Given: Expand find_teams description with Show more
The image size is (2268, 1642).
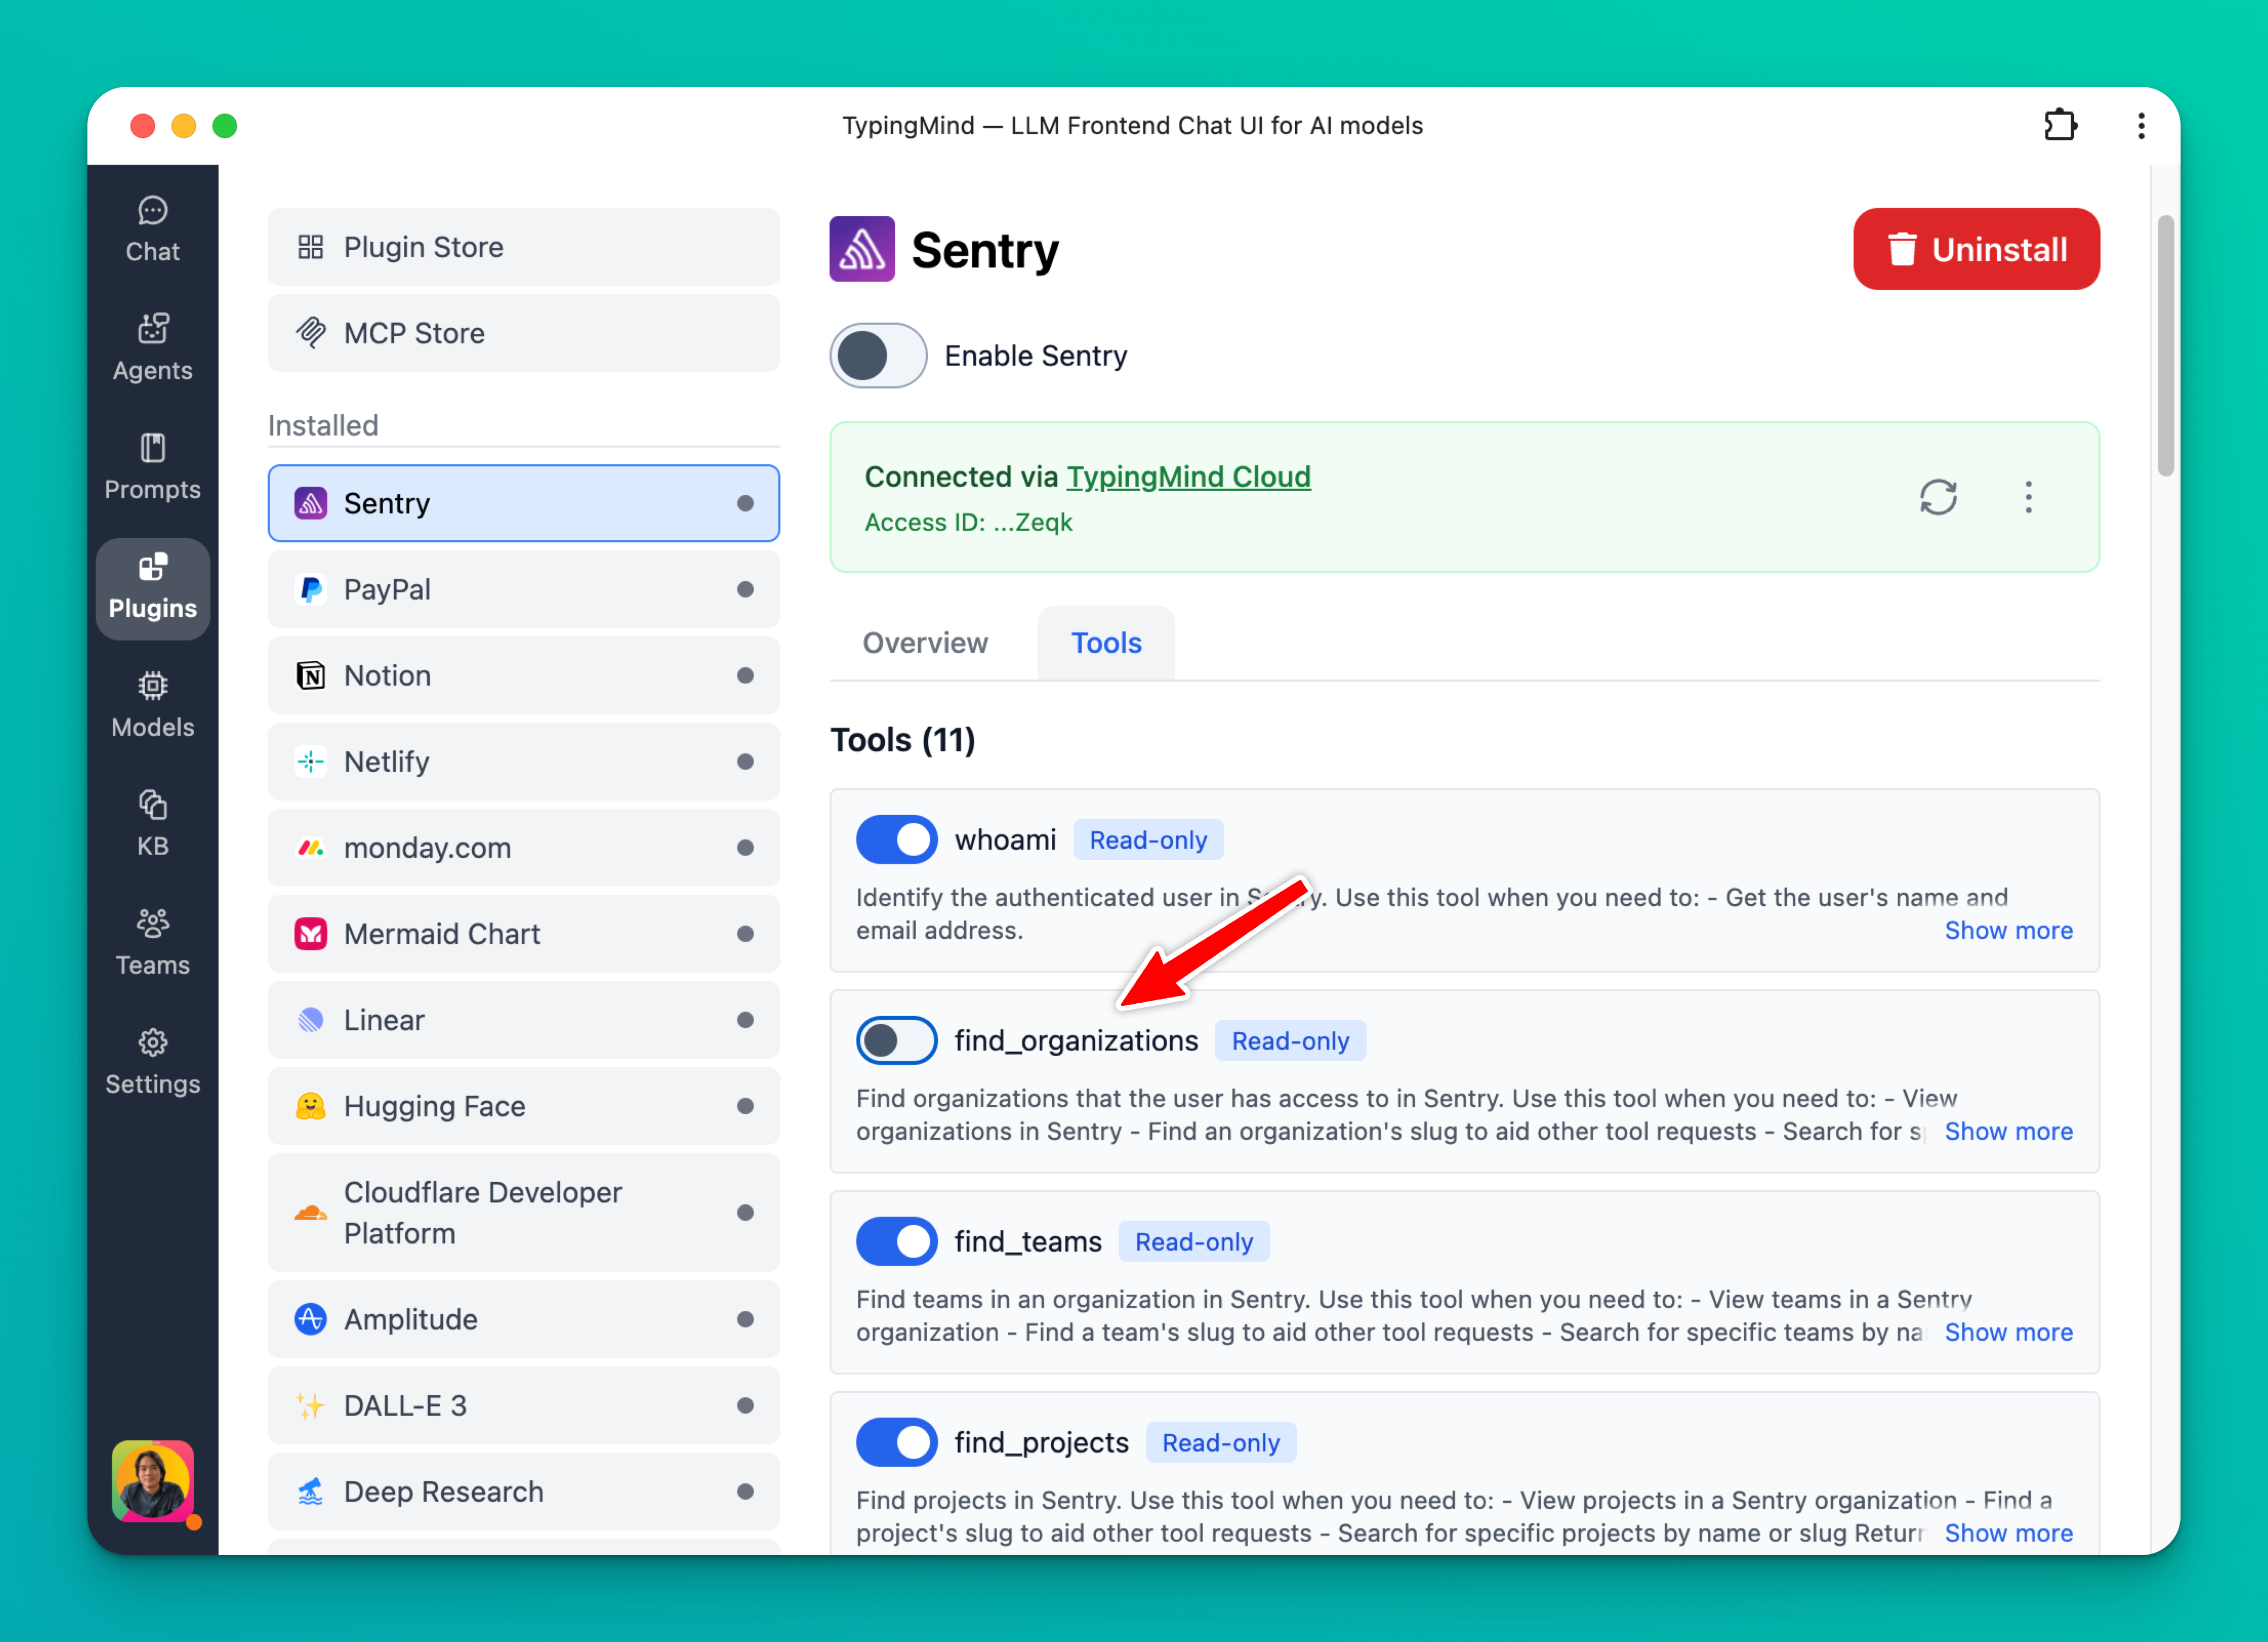Looking at the screenshot, I should [2007, 1333].
